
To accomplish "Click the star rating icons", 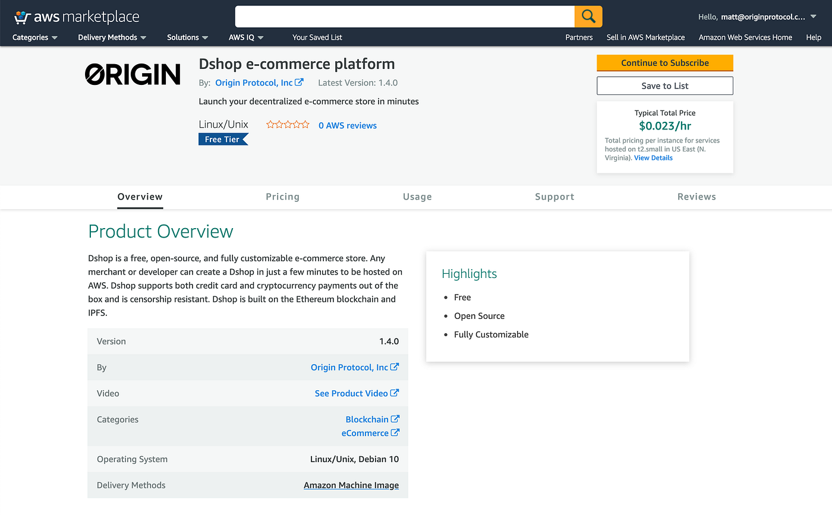I will tap(288, 125).
